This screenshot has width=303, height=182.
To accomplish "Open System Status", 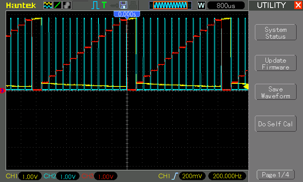I will point(275,33).
